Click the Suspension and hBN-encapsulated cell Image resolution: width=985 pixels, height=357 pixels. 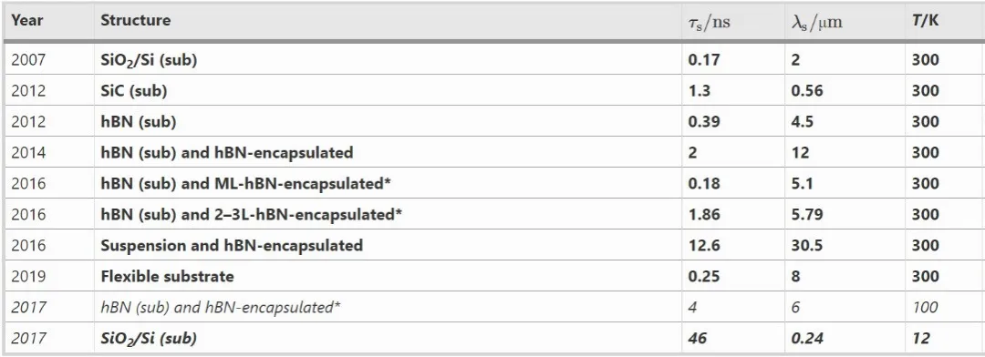[232, 245]
